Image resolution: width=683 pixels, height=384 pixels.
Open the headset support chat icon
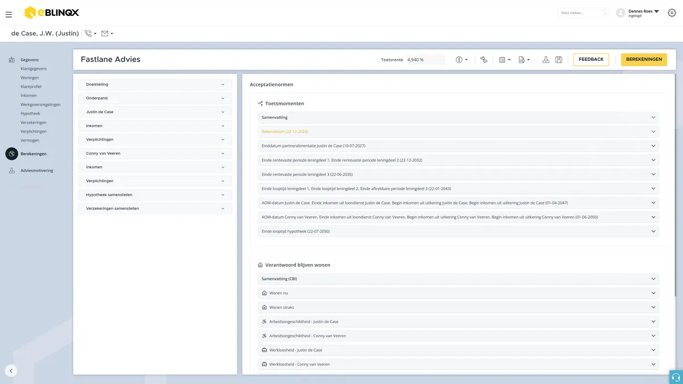coord(676,377)
